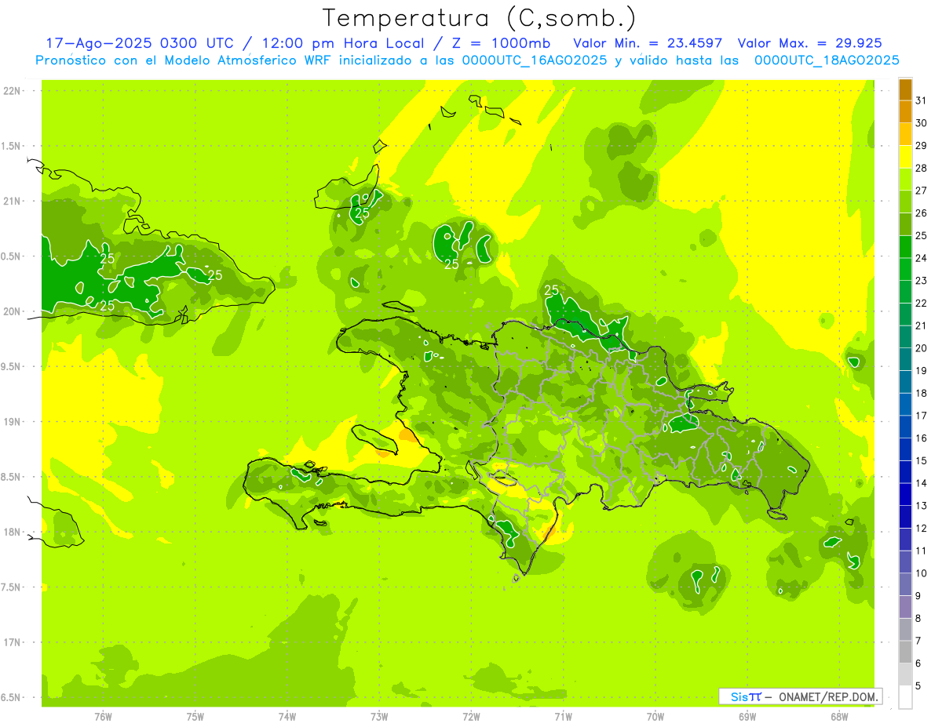
Task: Click "Valor Max. = 29.925" text
Action: (809, 44)
